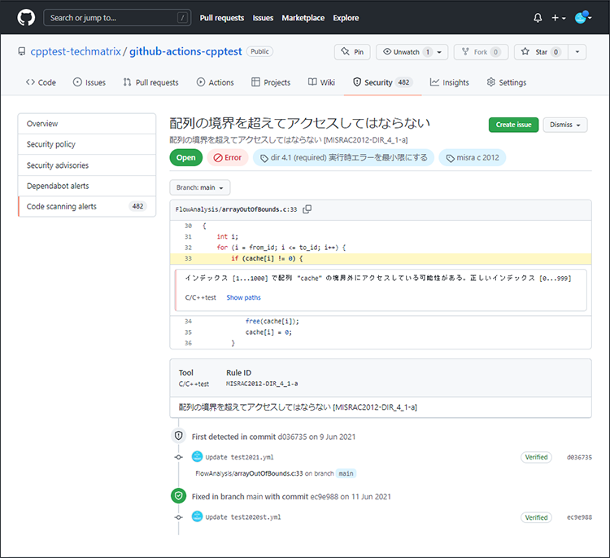Open Pull requests in top navigation
The image size is (610, 558).
point(222,18)
